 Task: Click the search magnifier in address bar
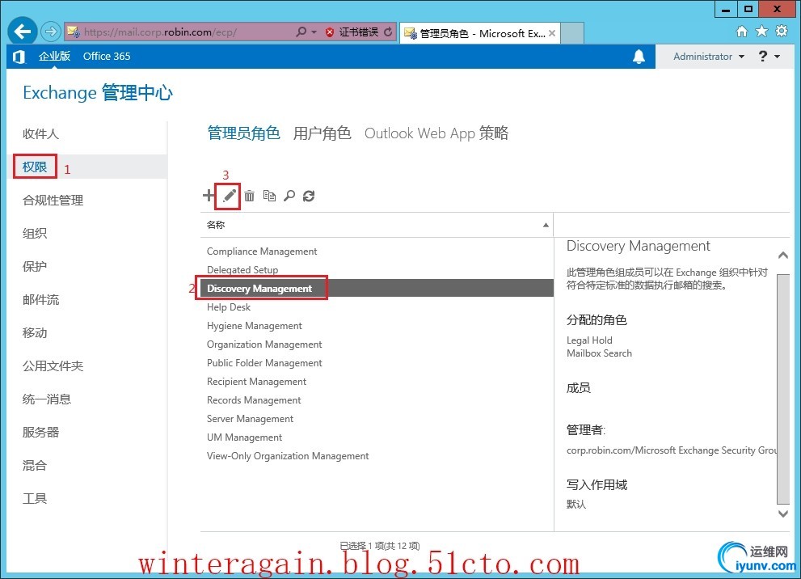[301, 32]
